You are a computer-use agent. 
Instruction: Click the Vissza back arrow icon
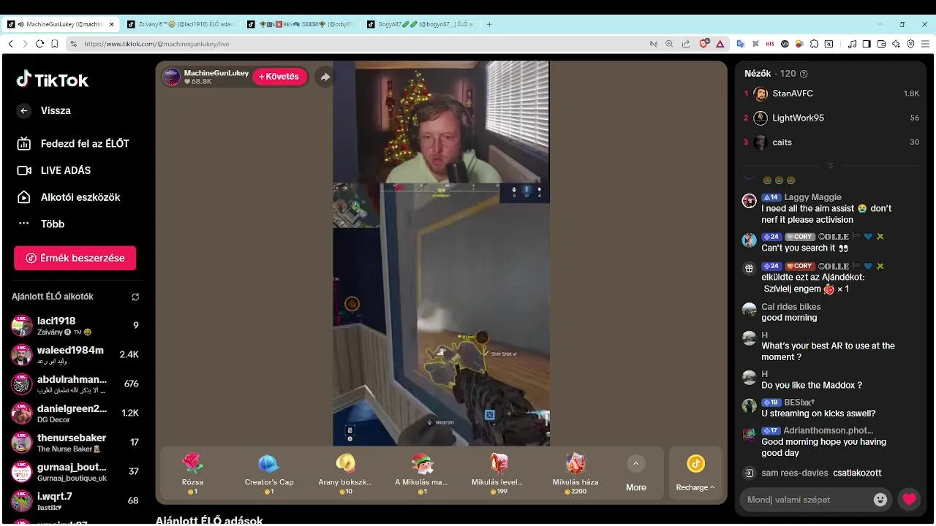click(x=24, y=110)
